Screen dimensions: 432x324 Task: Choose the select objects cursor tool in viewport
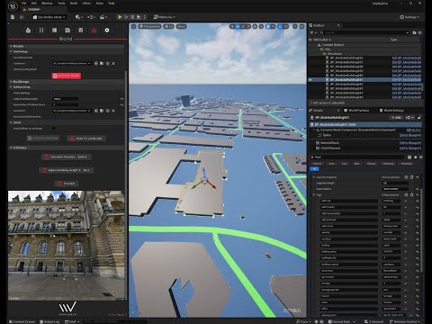232,26
